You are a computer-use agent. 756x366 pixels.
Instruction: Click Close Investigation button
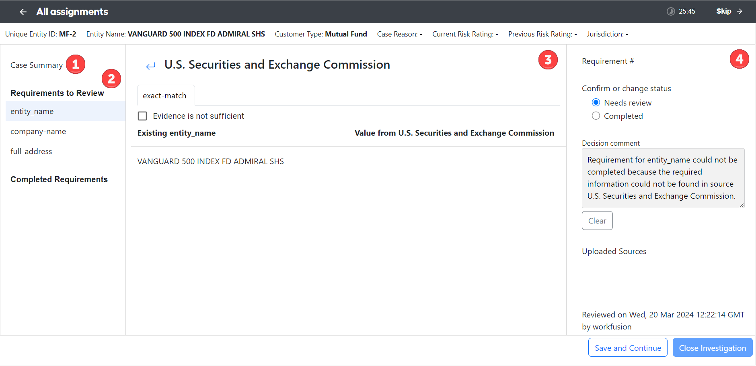click(713, 348)
